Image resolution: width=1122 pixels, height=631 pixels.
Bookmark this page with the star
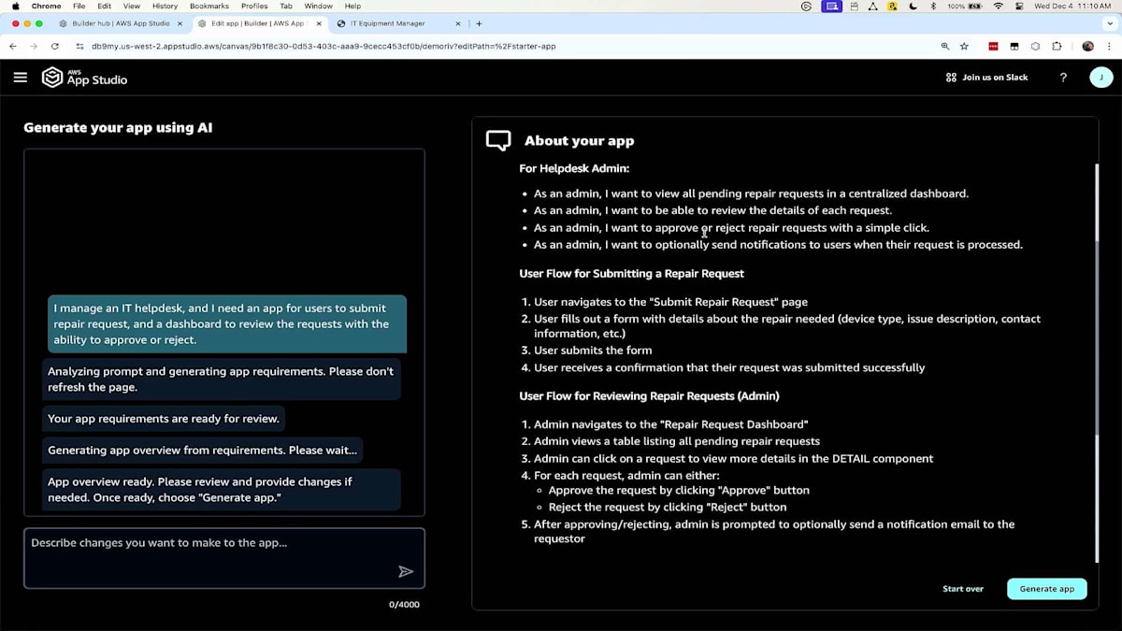964,46
